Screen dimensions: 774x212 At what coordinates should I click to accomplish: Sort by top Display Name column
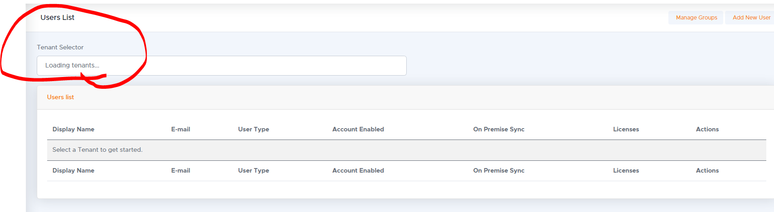73,129
